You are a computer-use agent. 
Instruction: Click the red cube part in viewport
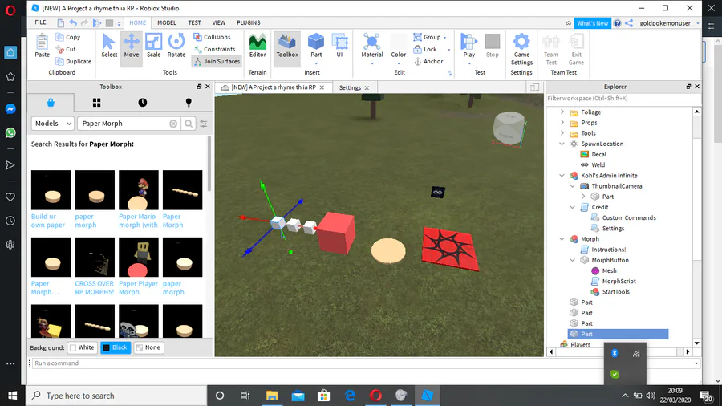coord(335,233)
